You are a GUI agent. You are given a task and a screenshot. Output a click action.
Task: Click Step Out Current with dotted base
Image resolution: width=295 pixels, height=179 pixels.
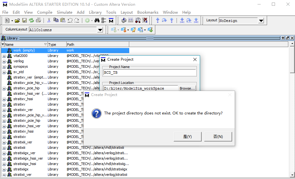[x=196, y=20]
